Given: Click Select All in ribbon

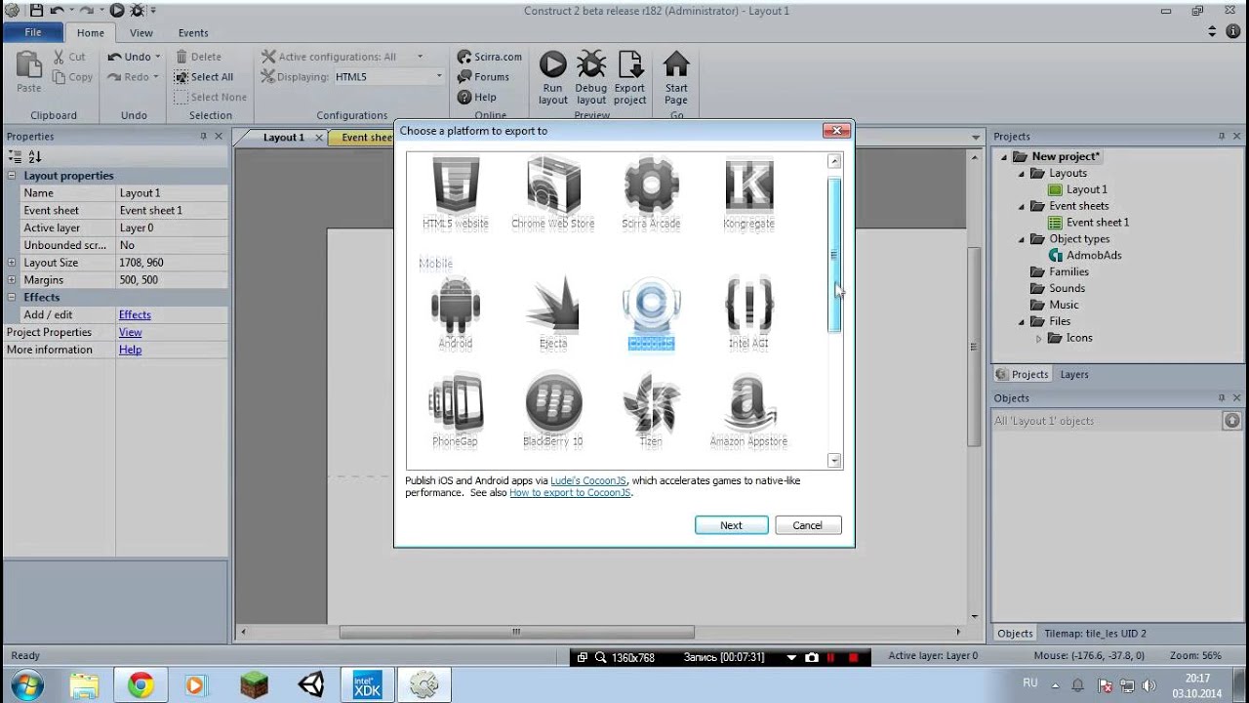Looking at the screenshot, I should (204, 77).
